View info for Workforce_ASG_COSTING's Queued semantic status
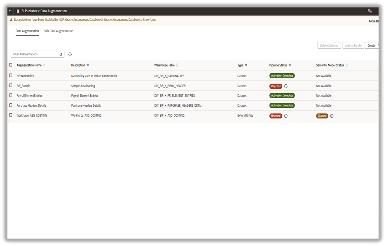The height and width of the screenshot is (246, 386). pyautogui.click(x=332, y=116)
